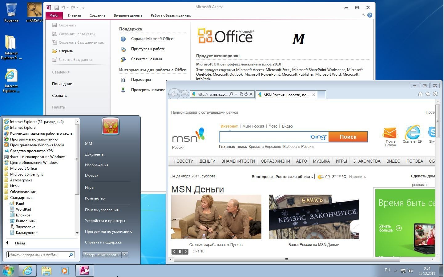The height and width of the screenshot is (277, 444).
Task: Click volume speaker icon in system tray
Action: click(x=411, y=271)
